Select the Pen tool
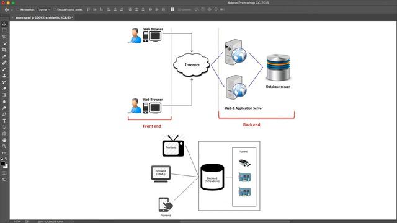Viewport: 397px width, 223px height. [x=4, y=114]
